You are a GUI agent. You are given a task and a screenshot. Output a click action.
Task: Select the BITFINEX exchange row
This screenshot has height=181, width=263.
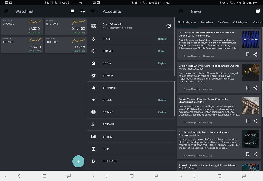[x=131, y=75]
